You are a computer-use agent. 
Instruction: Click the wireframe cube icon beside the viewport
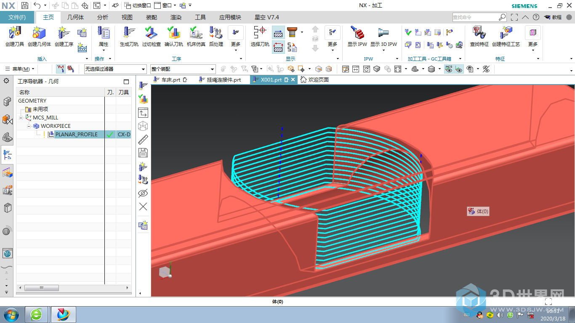tap(143, 126)
